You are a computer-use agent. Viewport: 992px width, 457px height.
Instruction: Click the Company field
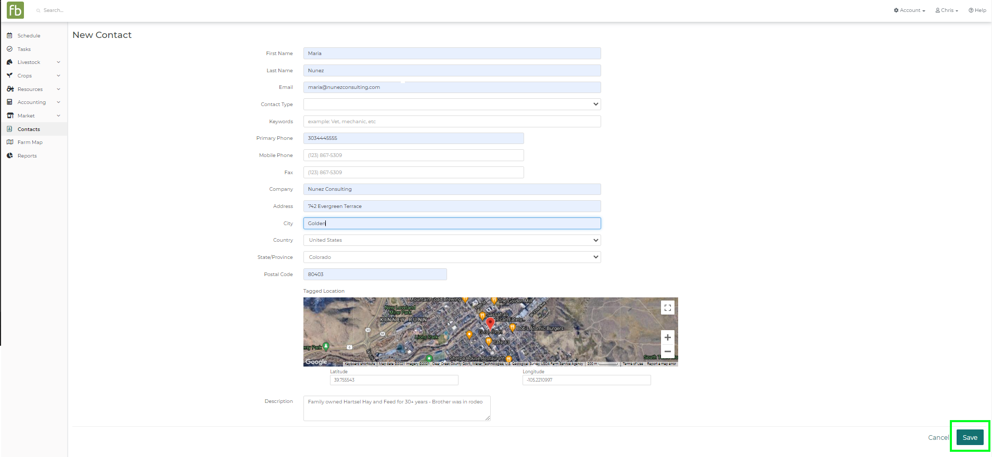point(452,189)
